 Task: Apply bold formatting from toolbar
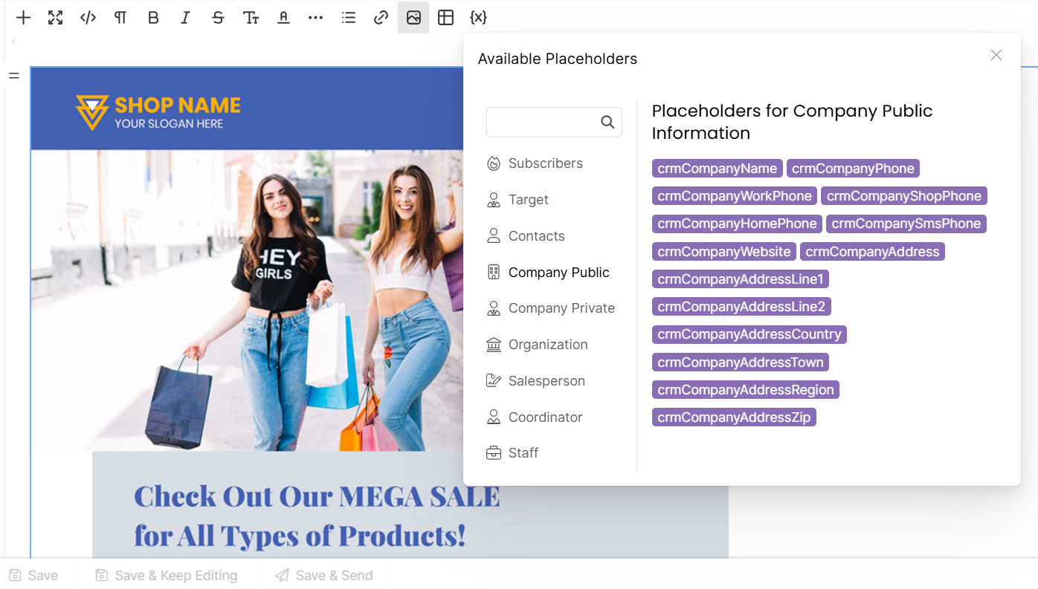[153, 18]
